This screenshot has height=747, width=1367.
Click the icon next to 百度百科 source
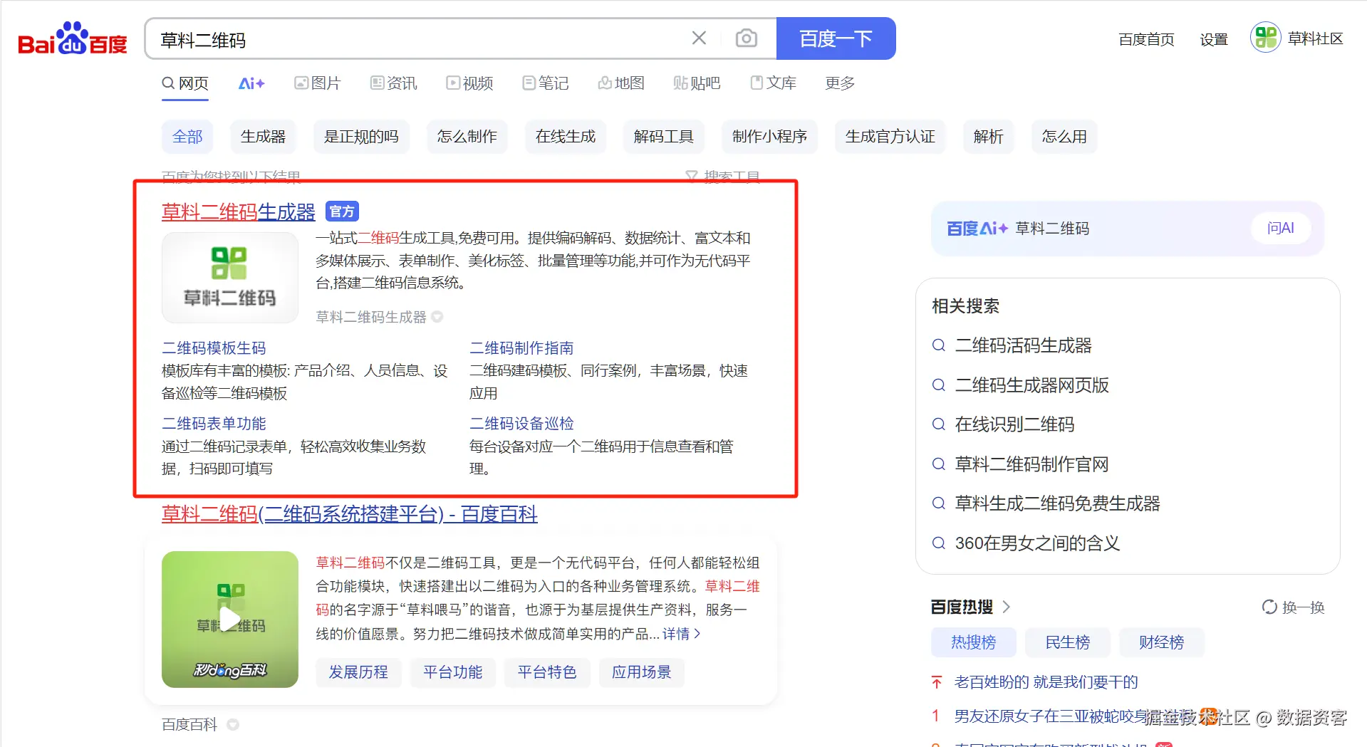pyautogui.click(x=233, y=725)
